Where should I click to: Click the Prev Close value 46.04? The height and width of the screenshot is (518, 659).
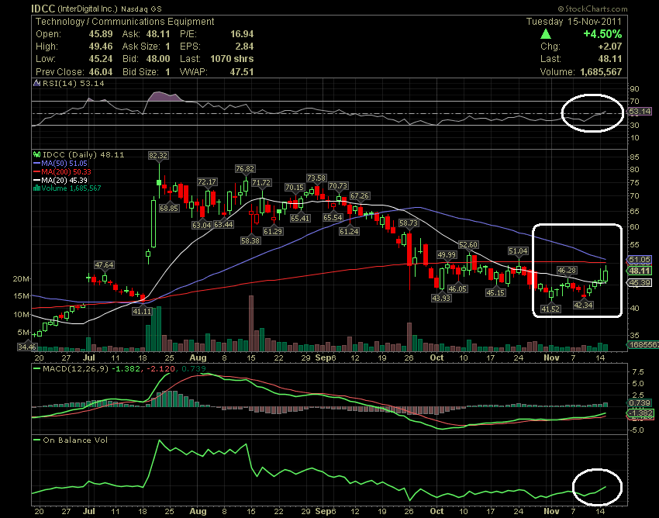click(101, 72)
